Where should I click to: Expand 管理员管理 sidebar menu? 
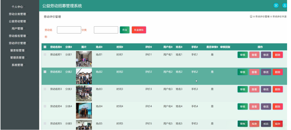tap(18, 58)
